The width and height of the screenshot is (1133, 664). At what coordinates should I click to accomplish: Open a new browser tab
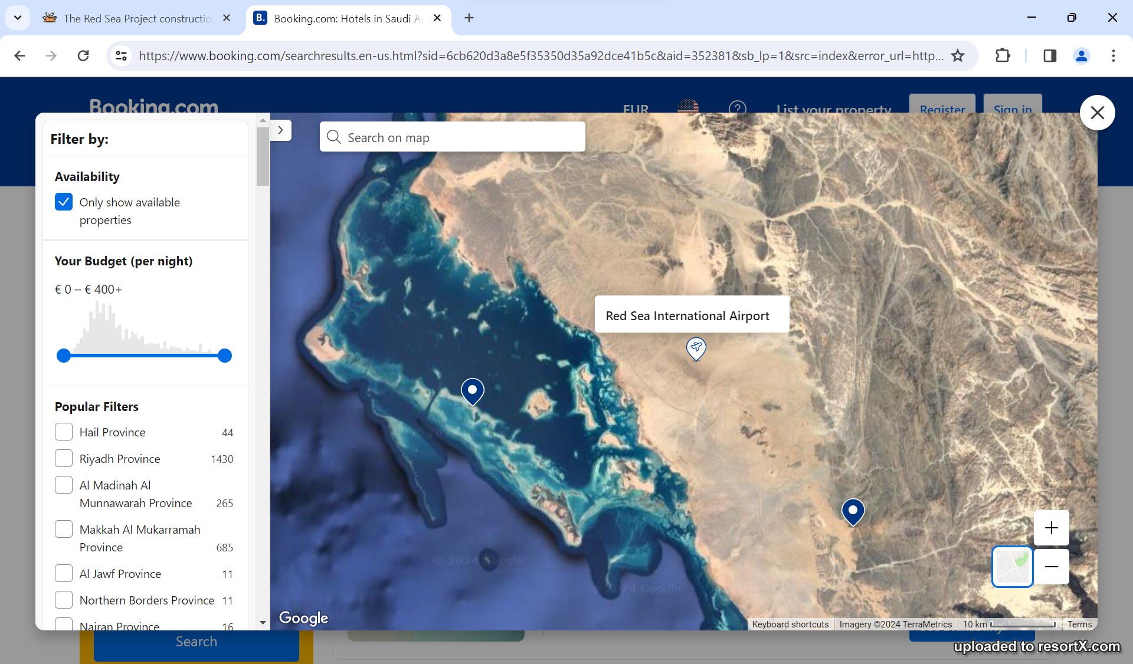coord(469,18)
